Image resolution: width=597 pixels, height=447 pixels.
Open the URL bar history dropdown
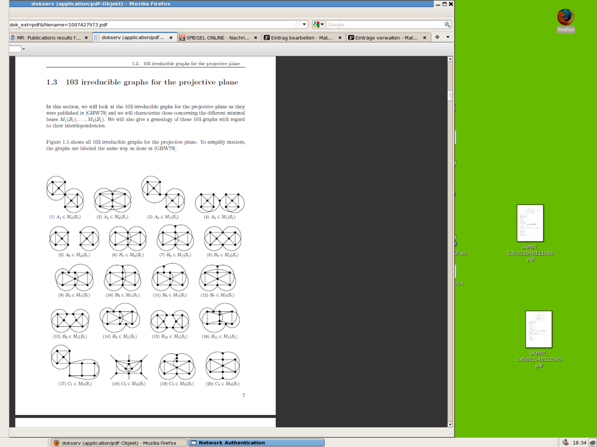[304, 25]
